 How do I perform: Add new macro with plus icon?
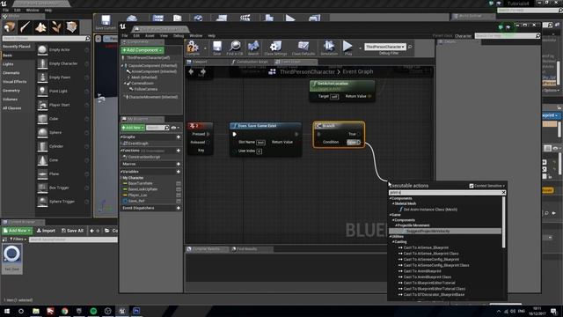pyautogui.click(x=179, y=164)
